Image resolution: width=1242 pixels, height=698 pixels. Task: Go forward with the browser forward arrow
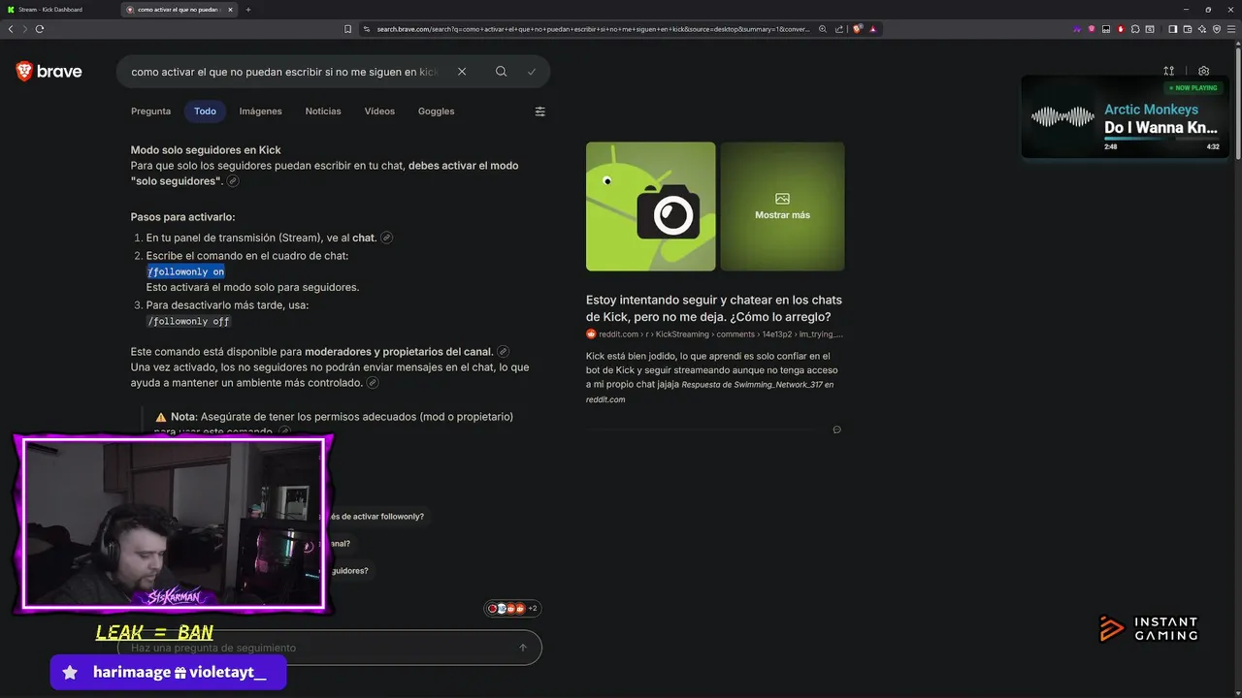(24, 29)
